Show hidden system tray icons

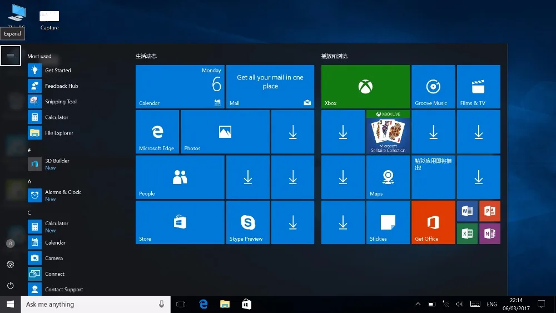pyautogui.click(x=418, y=304)
